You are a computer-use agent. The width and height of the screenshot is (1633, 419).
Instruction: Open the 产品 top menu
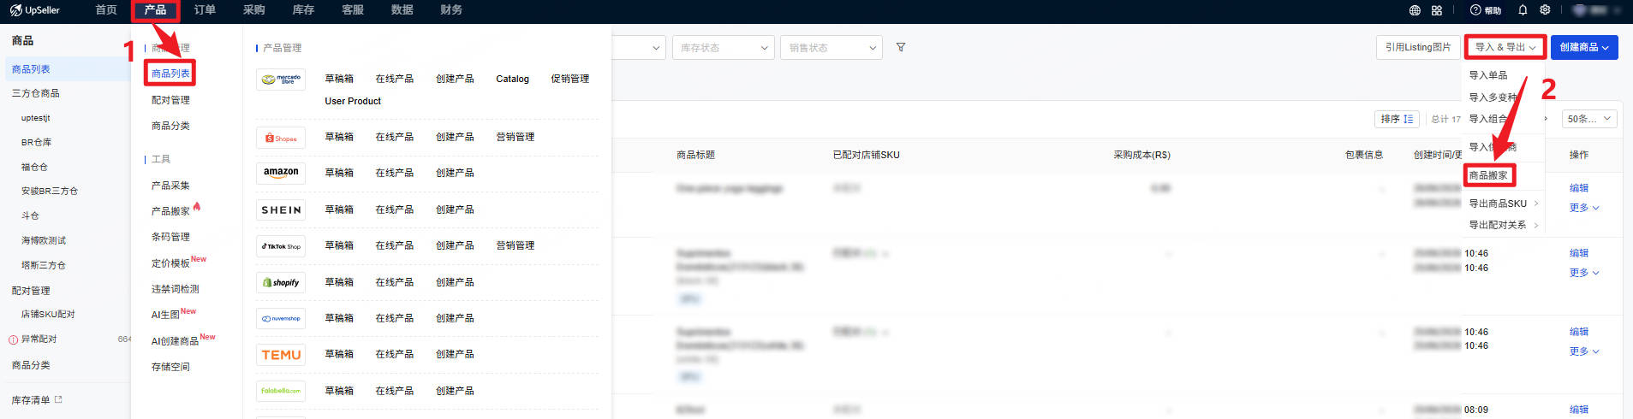(x=155, y=10)
